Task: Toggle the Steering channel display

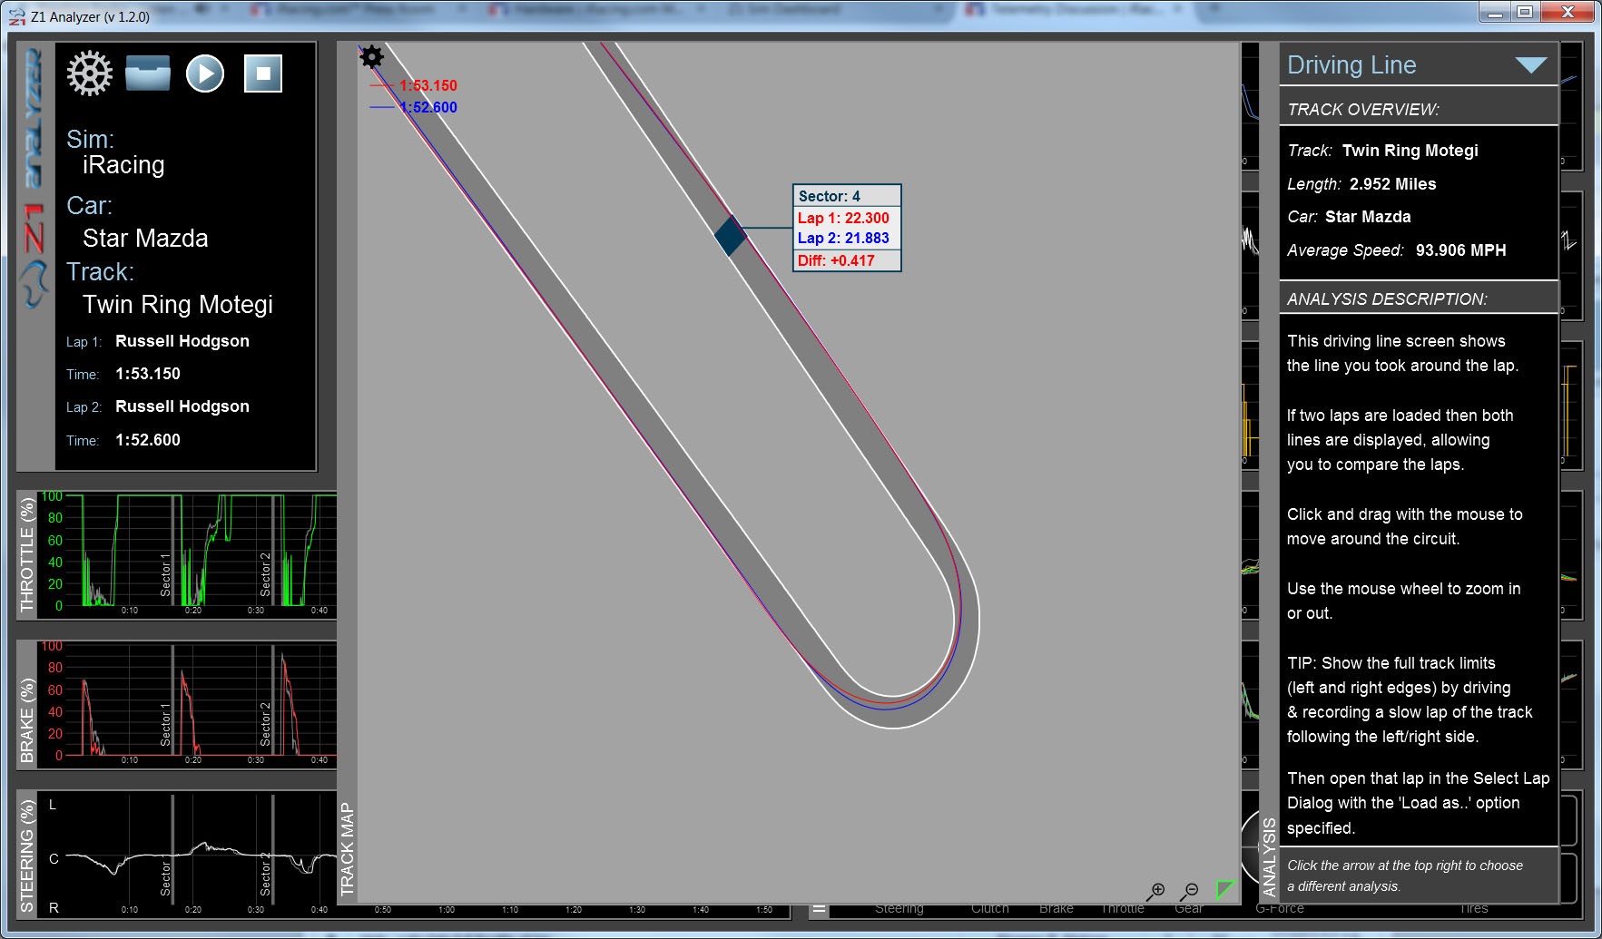Action: tap(899, 908)
